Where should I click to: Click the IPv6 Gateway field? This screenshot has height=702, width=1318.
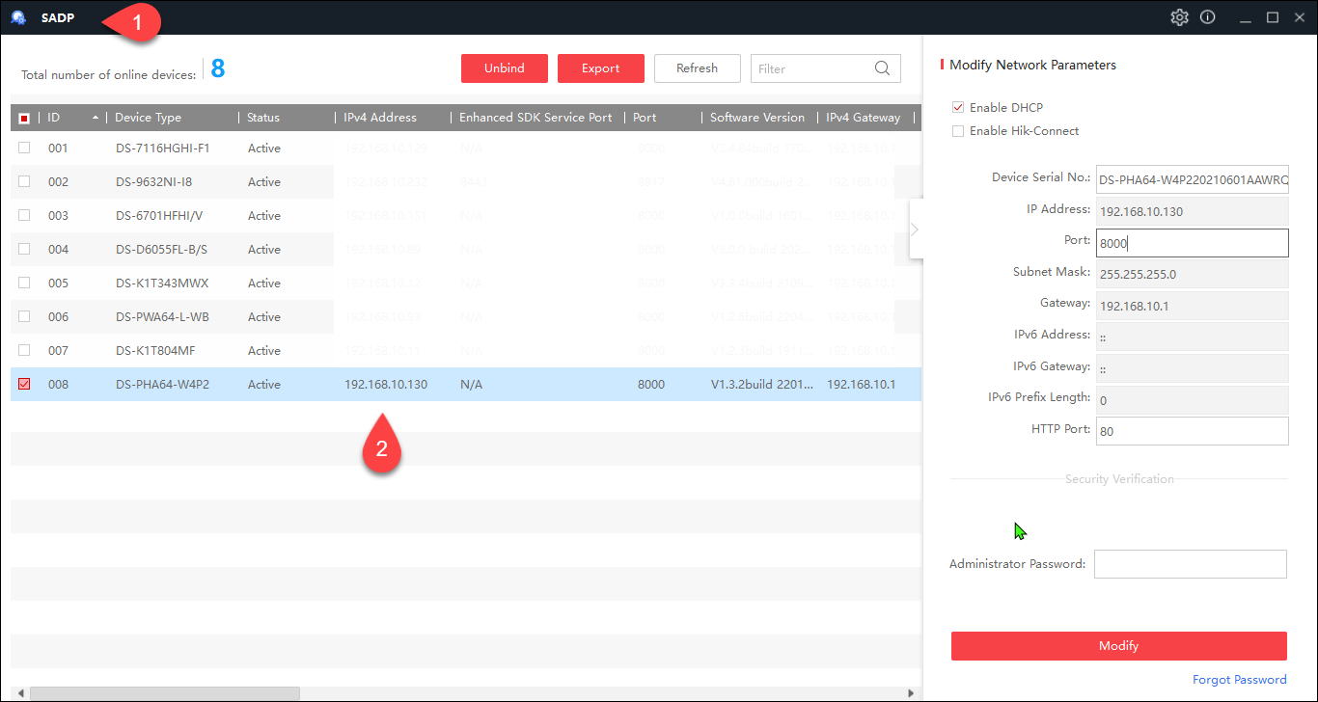[1193, 368]
